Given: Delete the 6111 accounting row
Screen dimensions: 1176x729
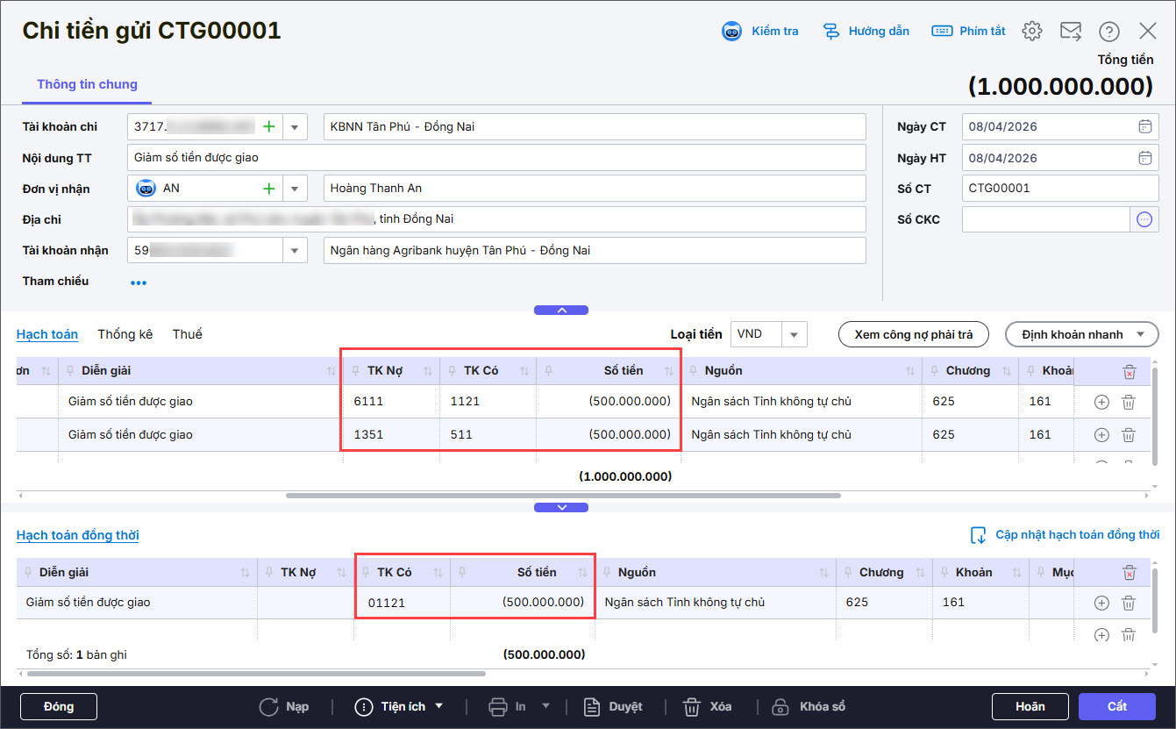Looking at the screenshot, I should [x=1129, y=402].
